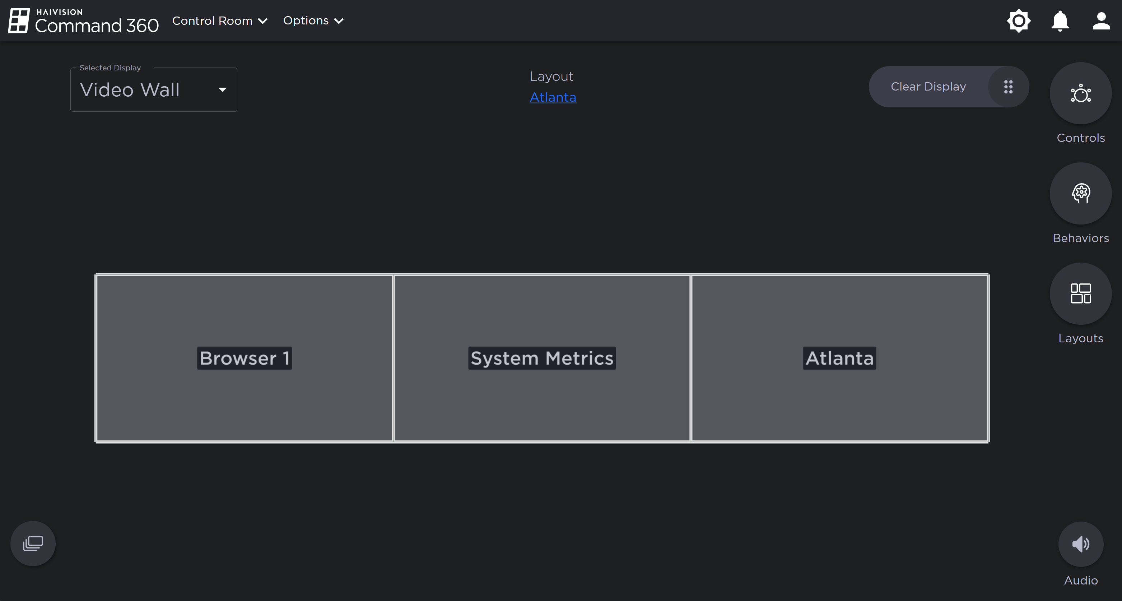Open the six-dot menu beside Clear Display
Screen dimensions: 1122x601
coord(1008,87)
